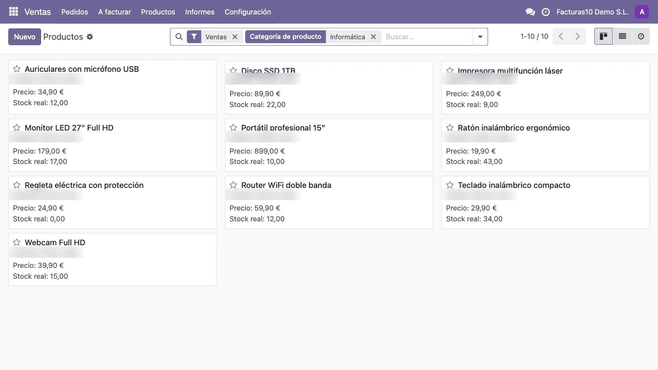Switch to activity view

641,37
